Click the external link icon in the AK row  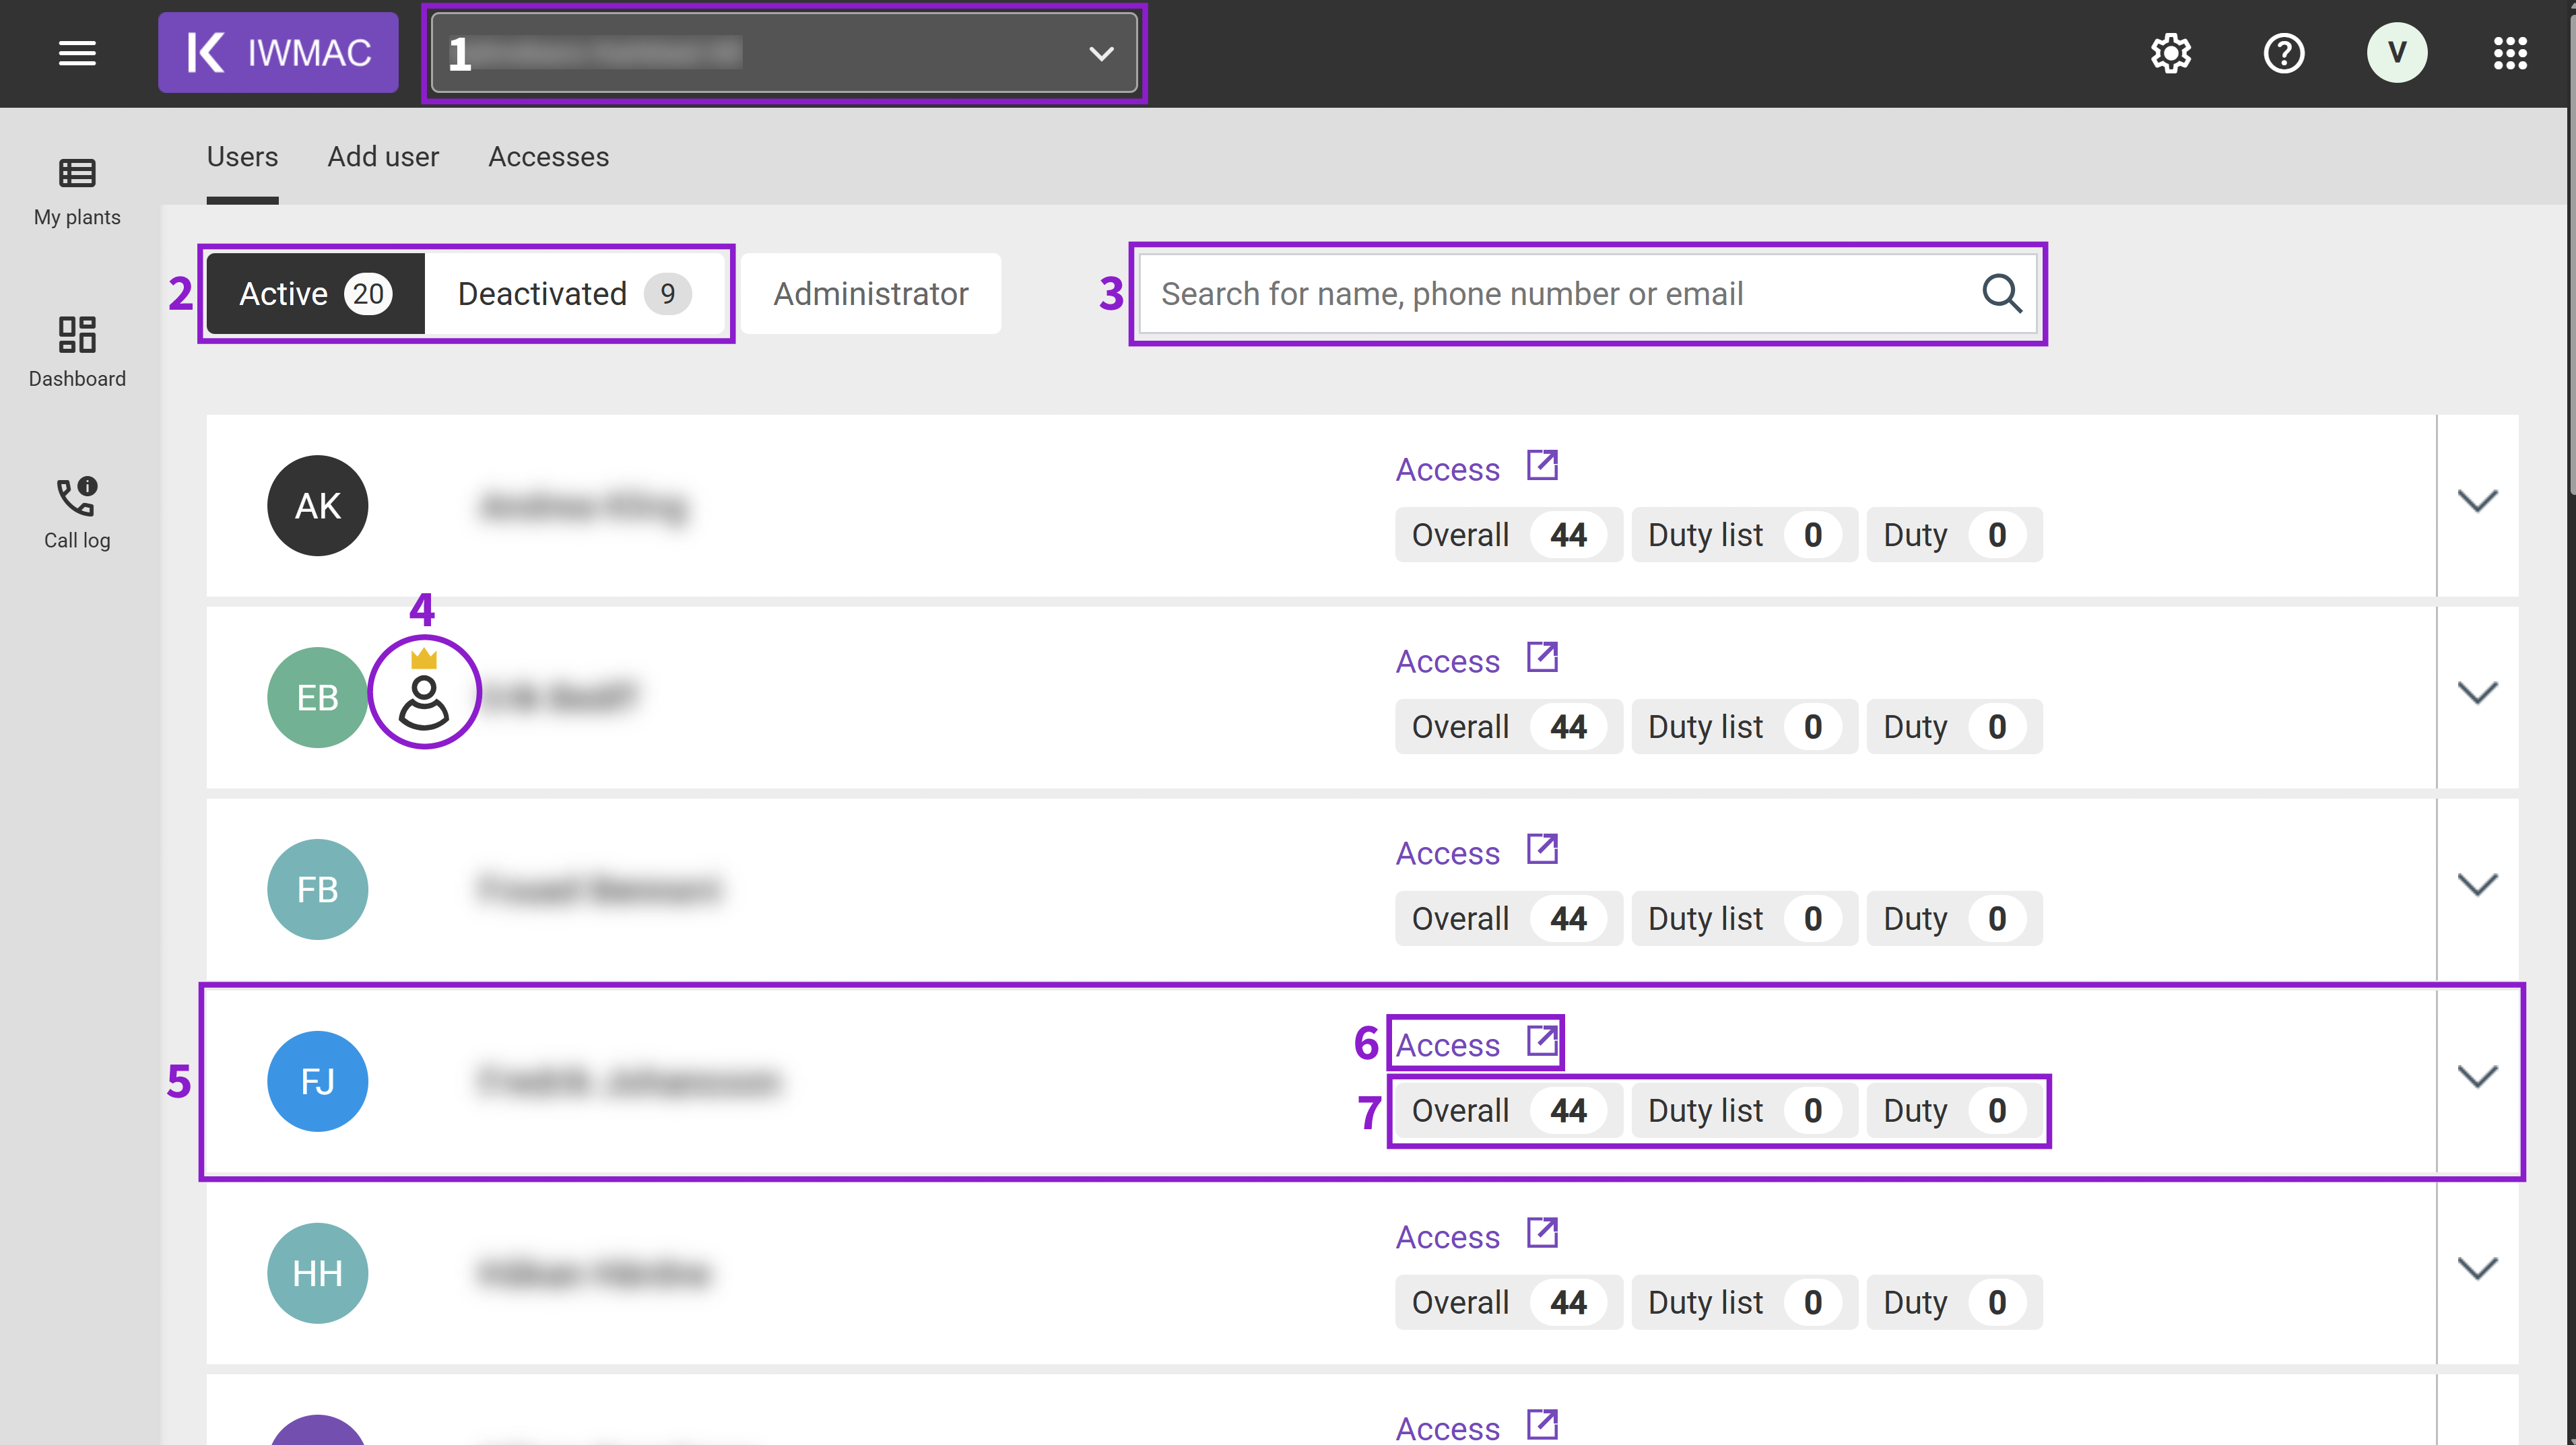tap(1542, 465)
